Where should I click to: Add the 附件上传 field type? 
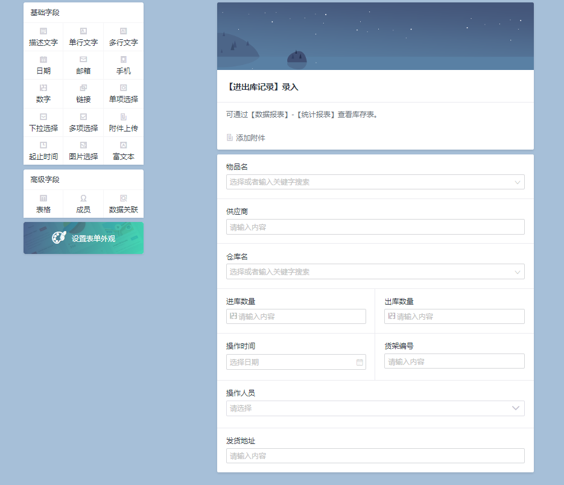[124, 122]
